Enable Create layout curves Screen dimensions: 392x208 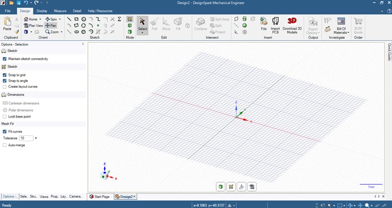[4, 87]
